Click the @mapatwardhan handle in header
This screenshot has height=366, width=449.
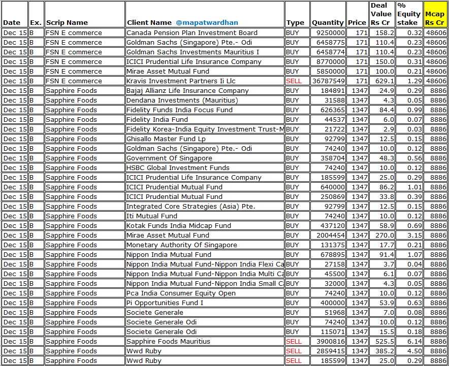(207, 23)
